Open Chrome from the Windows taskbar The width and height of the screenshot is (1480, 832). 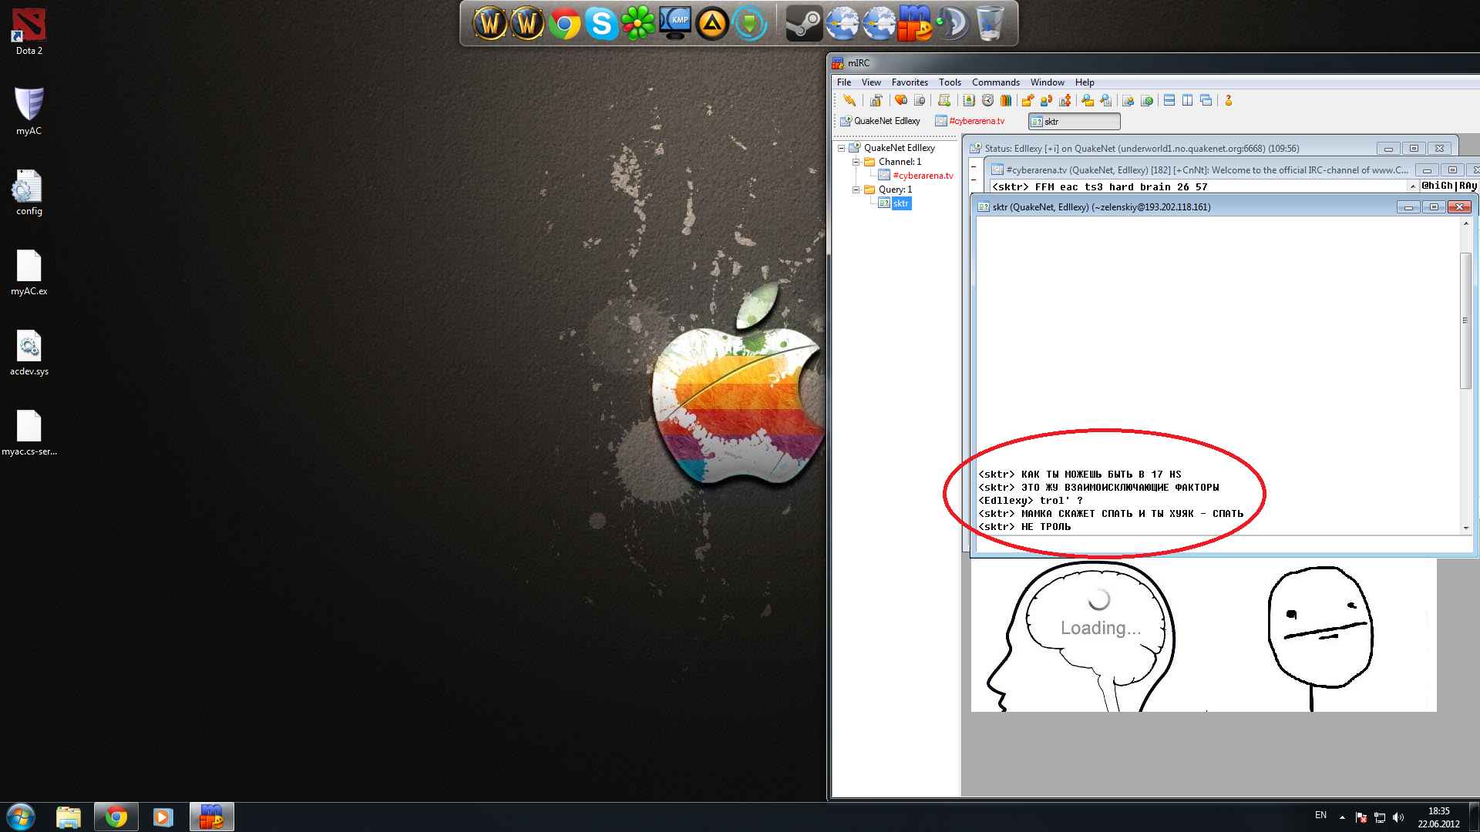116,817
